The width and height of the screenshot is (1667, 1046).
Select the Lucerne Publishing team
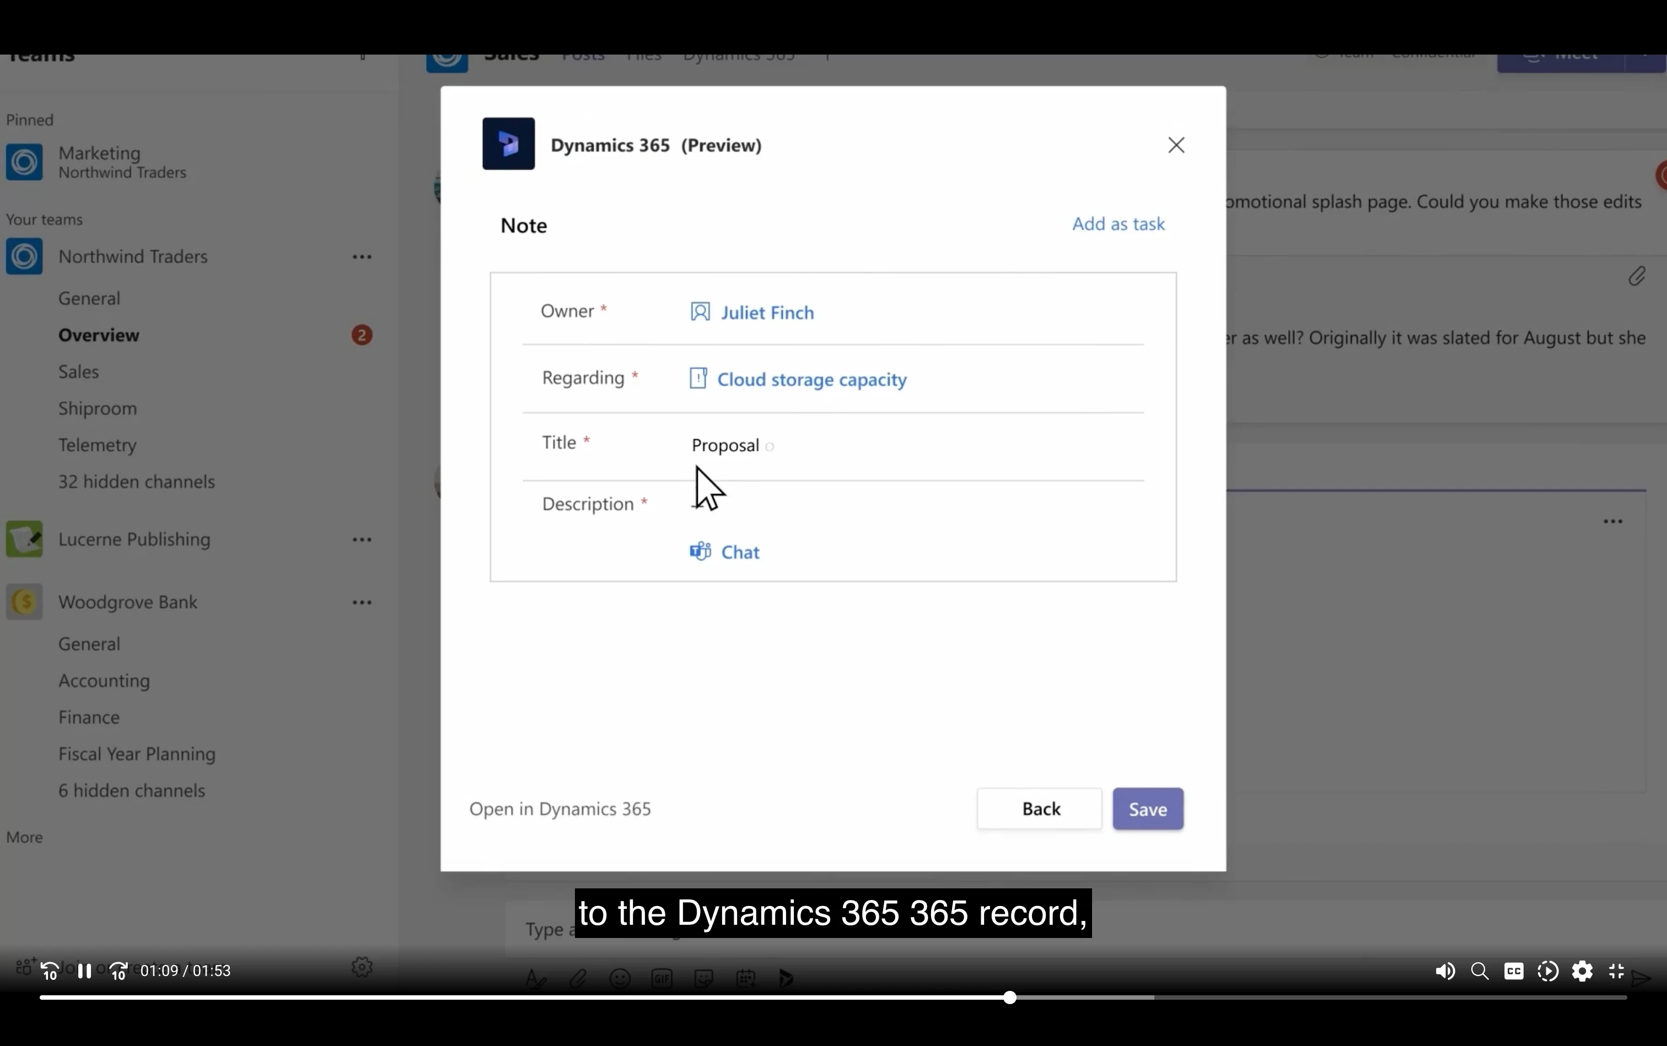pyautogui.click(x=135, y=540)
